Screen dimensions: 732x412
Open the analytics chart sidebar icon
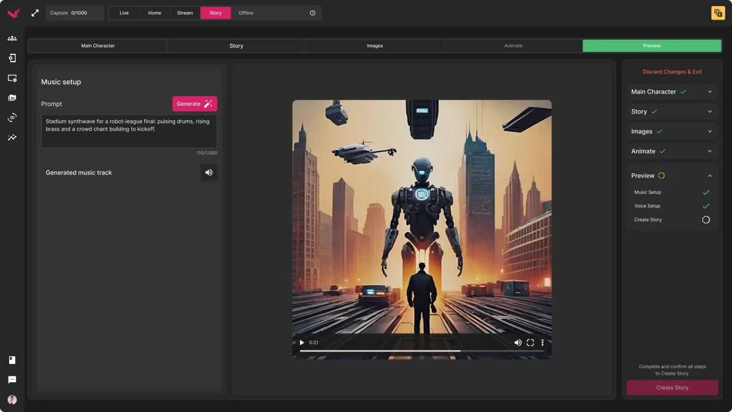click(x=12, y=137)
